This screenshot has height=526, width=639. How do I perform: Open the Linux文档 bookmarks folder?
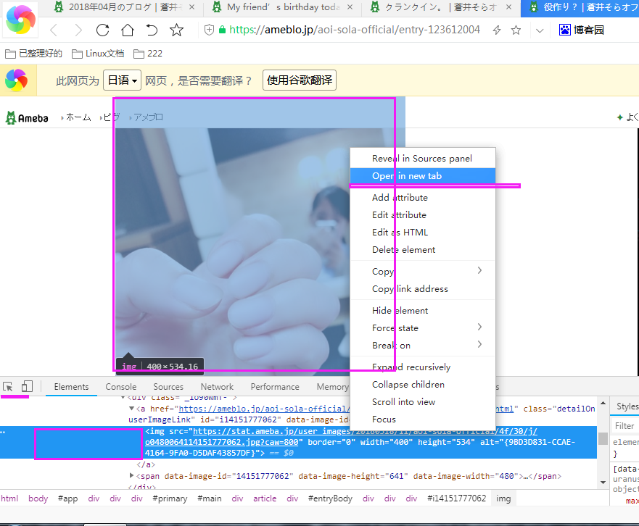pos(98,54)
